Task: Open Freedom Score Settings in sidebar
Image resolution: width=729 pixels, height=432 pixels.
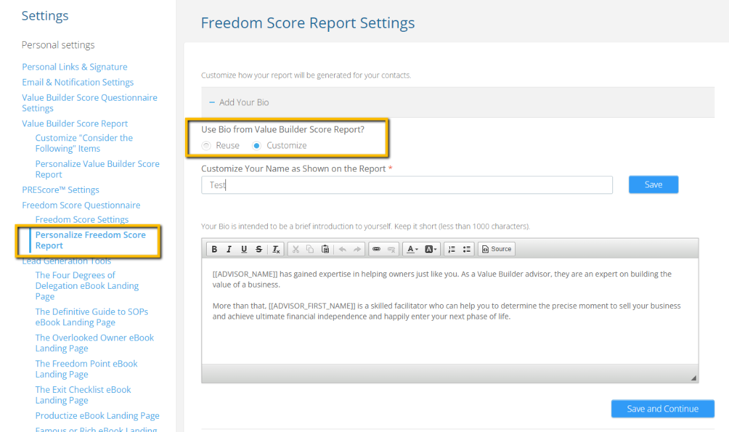Action: tap(82, 219)
